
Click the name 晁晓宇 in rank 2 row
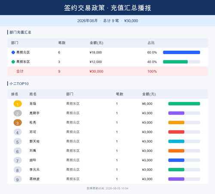click(x=34, y=113)
